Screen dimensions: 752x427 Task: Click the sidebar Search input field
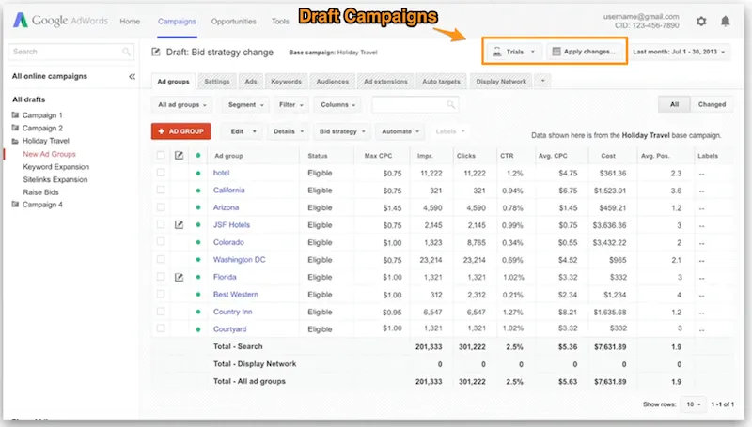tap(66, 52)
